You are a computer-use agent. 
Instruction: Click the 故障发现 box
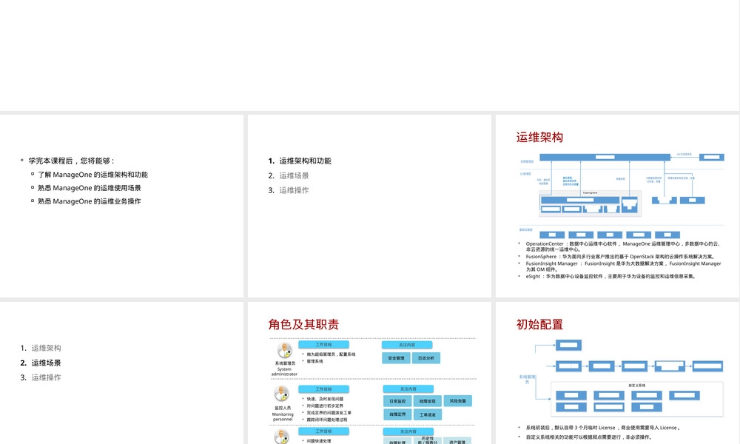coord(427,401)
